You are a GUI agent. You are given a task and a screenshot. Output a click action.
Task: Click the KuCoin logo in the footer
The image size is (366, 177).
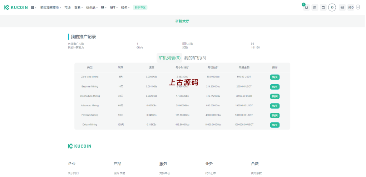pos(79,146)
